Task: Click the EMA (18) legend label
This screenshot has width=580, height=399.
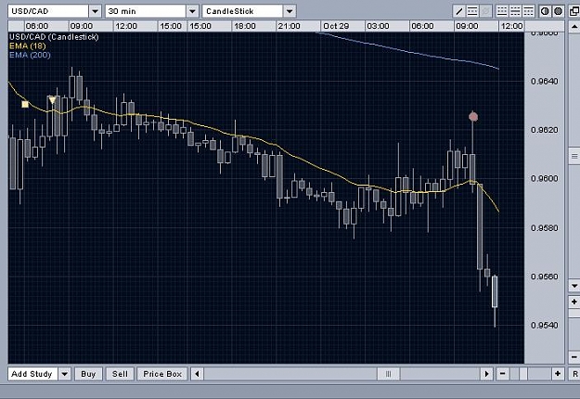Action: pyautogui.click(x=28, y=46)
